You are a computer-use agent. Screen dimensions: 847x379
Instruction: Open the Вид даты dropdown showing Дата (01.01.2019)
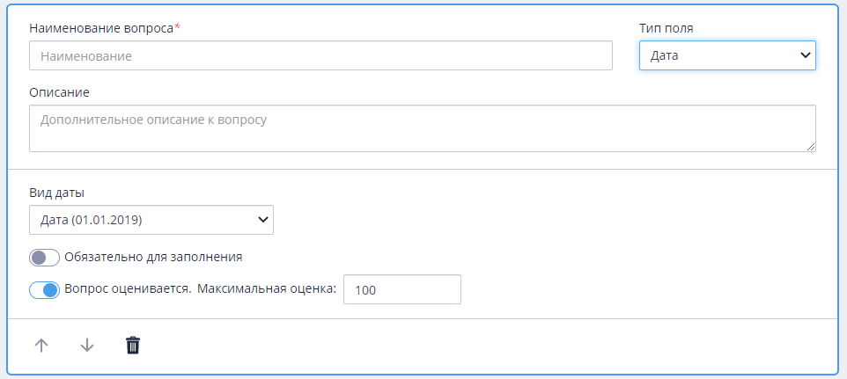[151, 220]
